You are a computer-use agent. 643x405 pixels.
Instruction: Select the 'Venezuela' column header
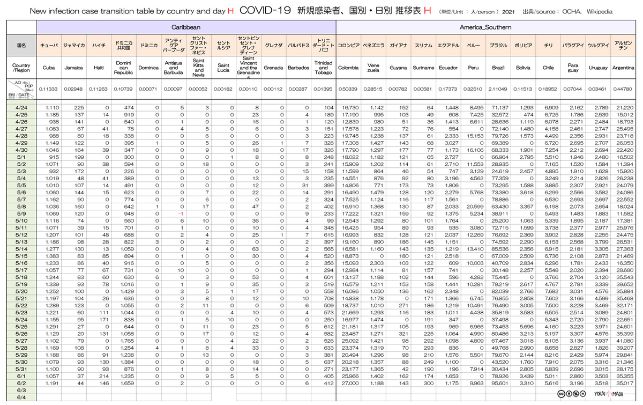click(373, 68)
